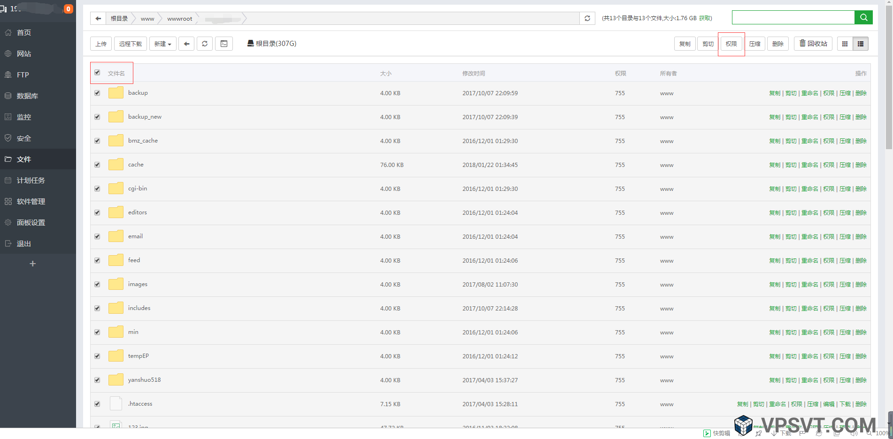Click the back arrow beside the breadcrumb path
Image resolution: width=893 pixels, height=439 pixels.
coord(98,18)
